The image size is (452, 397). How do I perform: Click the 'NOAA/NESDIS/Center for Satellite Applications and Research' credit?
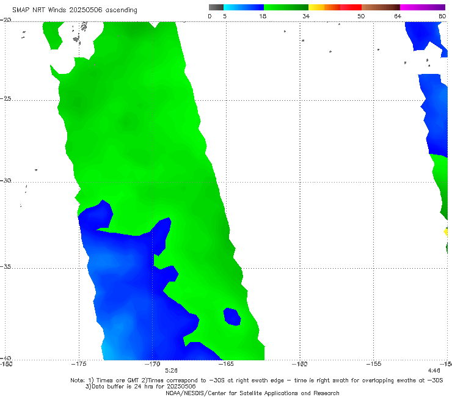252,393
